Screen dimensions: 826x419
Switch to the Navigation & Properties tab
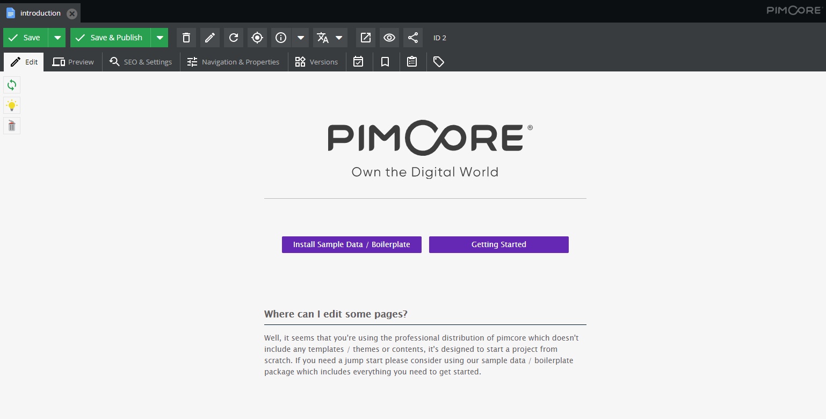233,62
